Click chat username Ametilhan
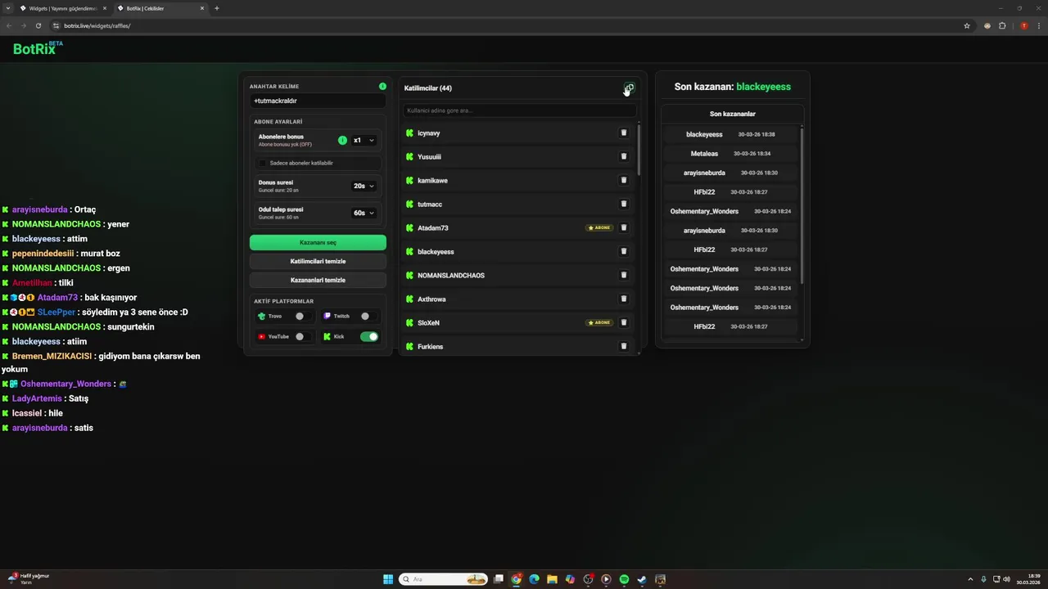 (32, 282)
